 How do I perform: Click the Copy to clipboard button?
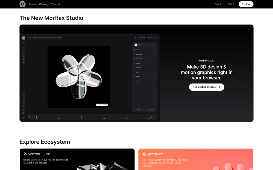102,105
